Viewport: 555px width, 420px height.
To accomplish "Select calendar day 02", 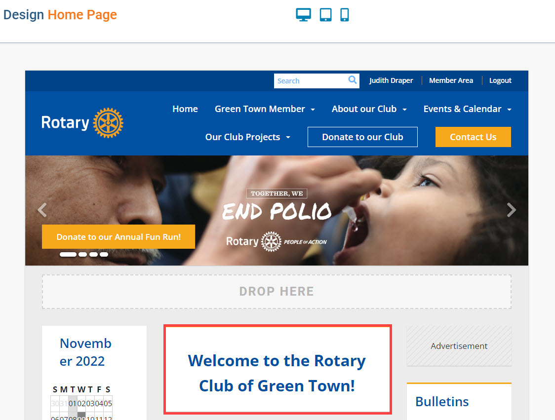I will pyautogui.click(x=81, y=403).
